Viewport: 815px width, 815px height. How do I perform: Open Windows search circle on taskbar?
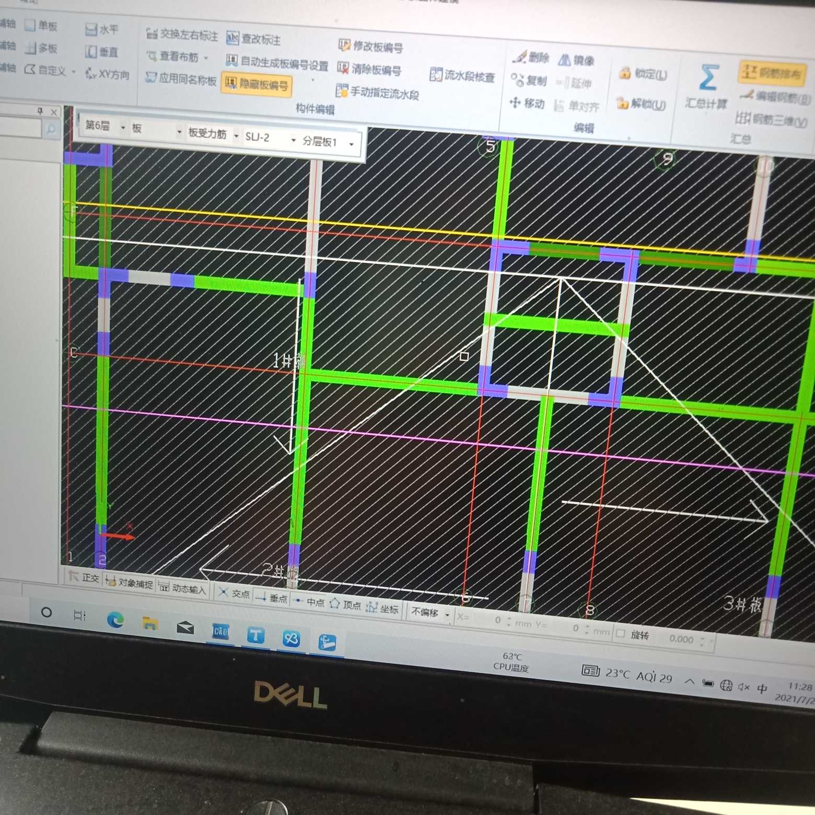tap(46, 612)
